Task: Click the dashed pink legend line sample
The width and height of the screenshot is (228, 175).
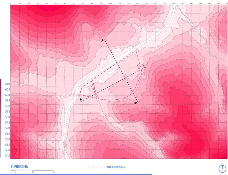Action: (x=97, y=167)
